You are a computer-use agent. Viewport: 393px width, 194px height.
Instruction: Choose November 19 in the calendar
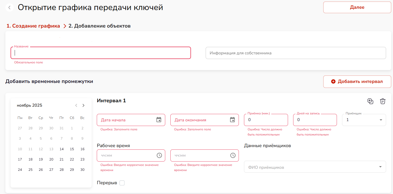(41, 159)
